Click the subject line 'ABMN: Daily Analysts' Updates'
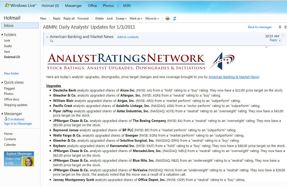This screenshot has height=187, width=287. [x=89, y=27]
